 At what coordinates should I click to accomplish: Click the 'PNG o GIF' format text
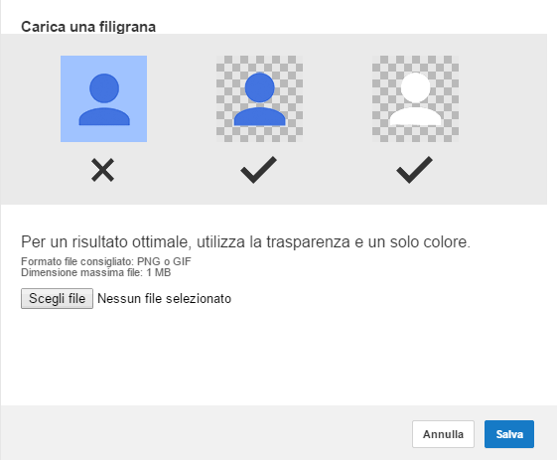coord(164,261)
